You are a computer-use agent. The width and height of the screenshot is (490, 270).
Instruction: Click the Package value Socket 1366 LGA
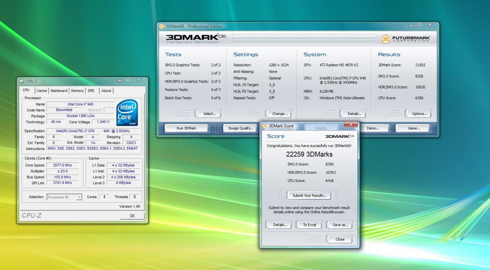click(80, 116)
